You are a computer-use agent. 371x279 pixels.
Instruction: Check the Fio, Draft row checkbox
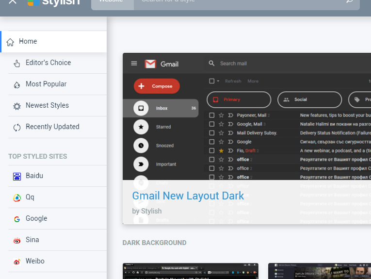point(212,151)
